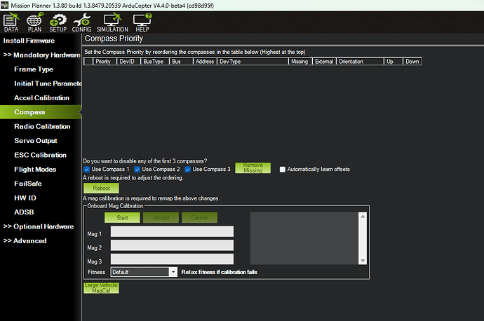Click the Reboot button
484x321 pixels.
pyautogui.click(x=101, y=188)
